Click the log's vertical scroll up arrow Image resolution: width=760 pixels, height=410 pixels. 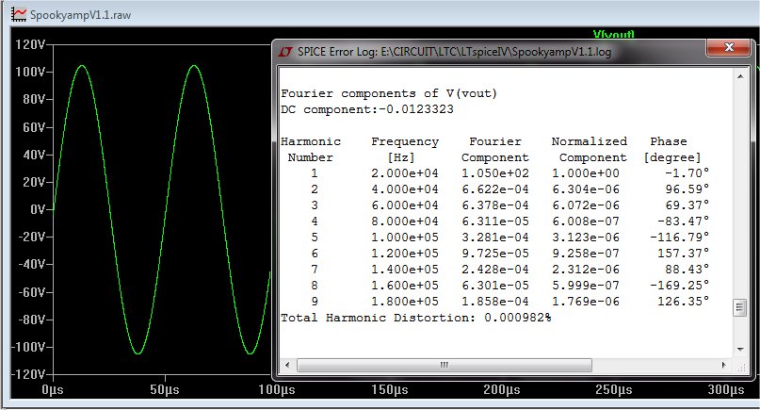[740, 76]
